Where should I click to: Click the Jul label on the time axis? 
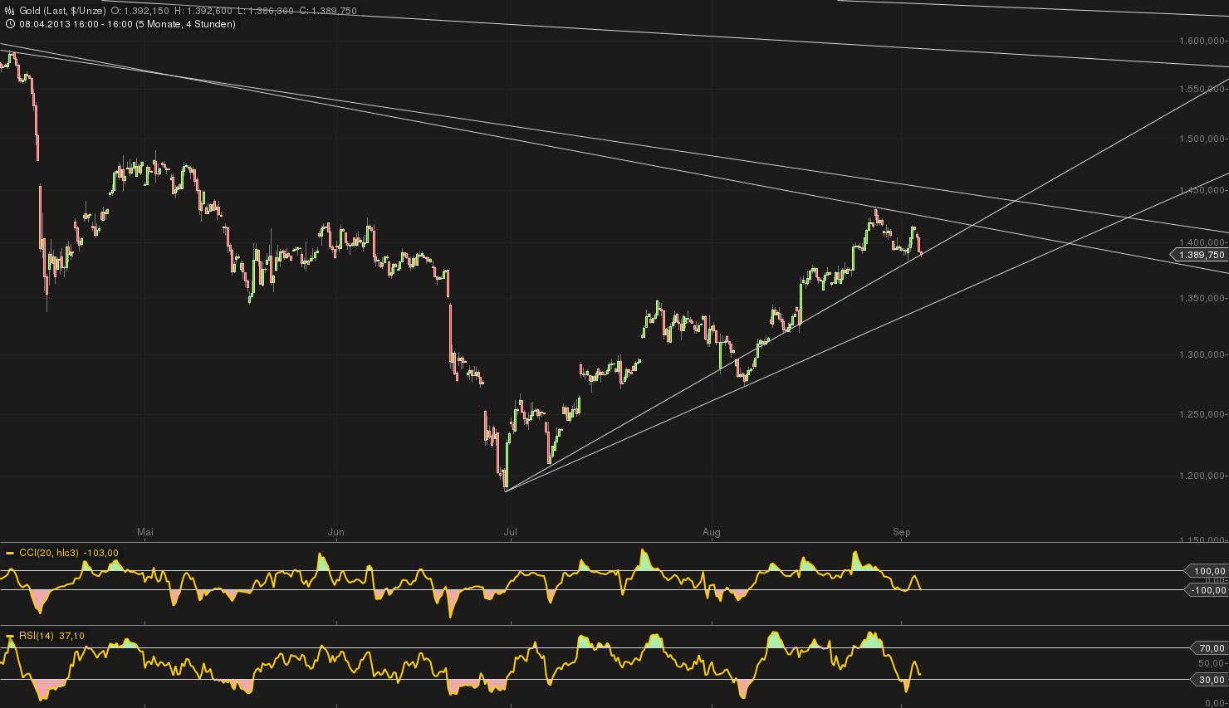click(511, 532)
